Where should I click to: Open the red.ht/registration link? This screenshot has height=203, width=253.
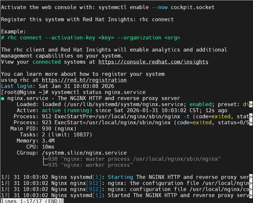click(x=84, y=80)
